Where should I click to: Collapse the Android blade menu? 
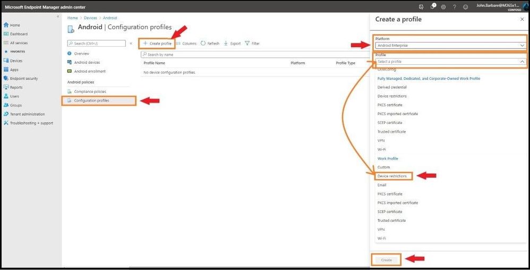point(131,43)
